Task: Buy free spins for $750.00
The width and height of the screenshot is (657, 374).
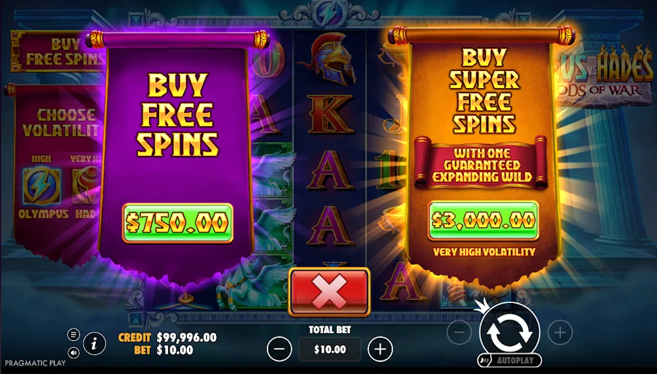Action: coord(177,223)
